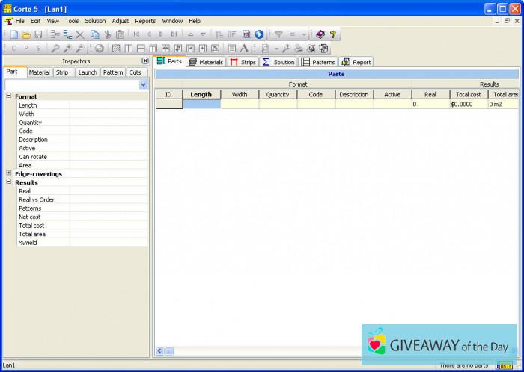Expand the Edge-coverings group
524x372 pixels.
[9, 174]
